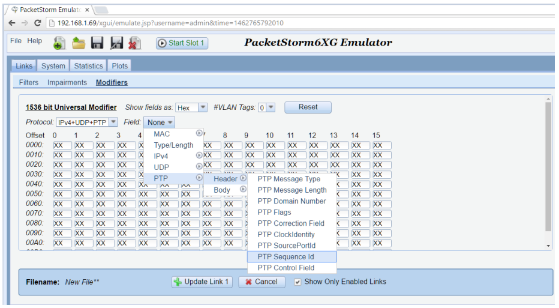
Task: Choose PTP Message Type
Action: click(291, 179)
